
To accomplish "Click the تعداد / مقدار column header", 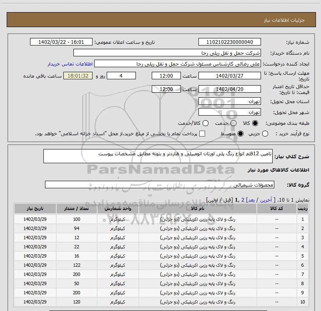I will point(77,208).
